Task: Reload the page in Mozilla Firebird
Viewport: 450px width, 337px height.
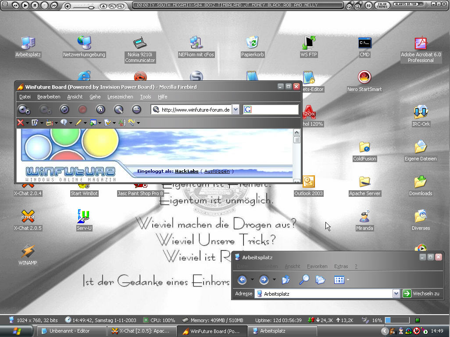Action: point(64,109)
